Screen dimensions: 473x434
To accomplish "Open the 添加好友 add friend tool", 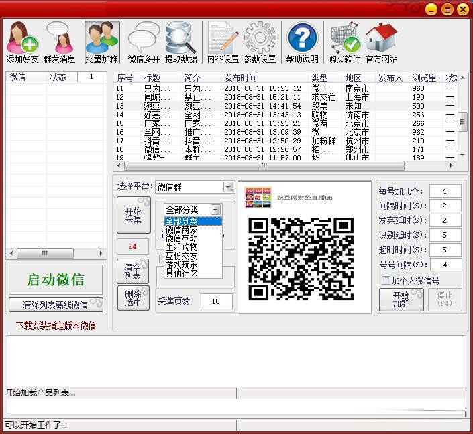I will tap(22, 42).
